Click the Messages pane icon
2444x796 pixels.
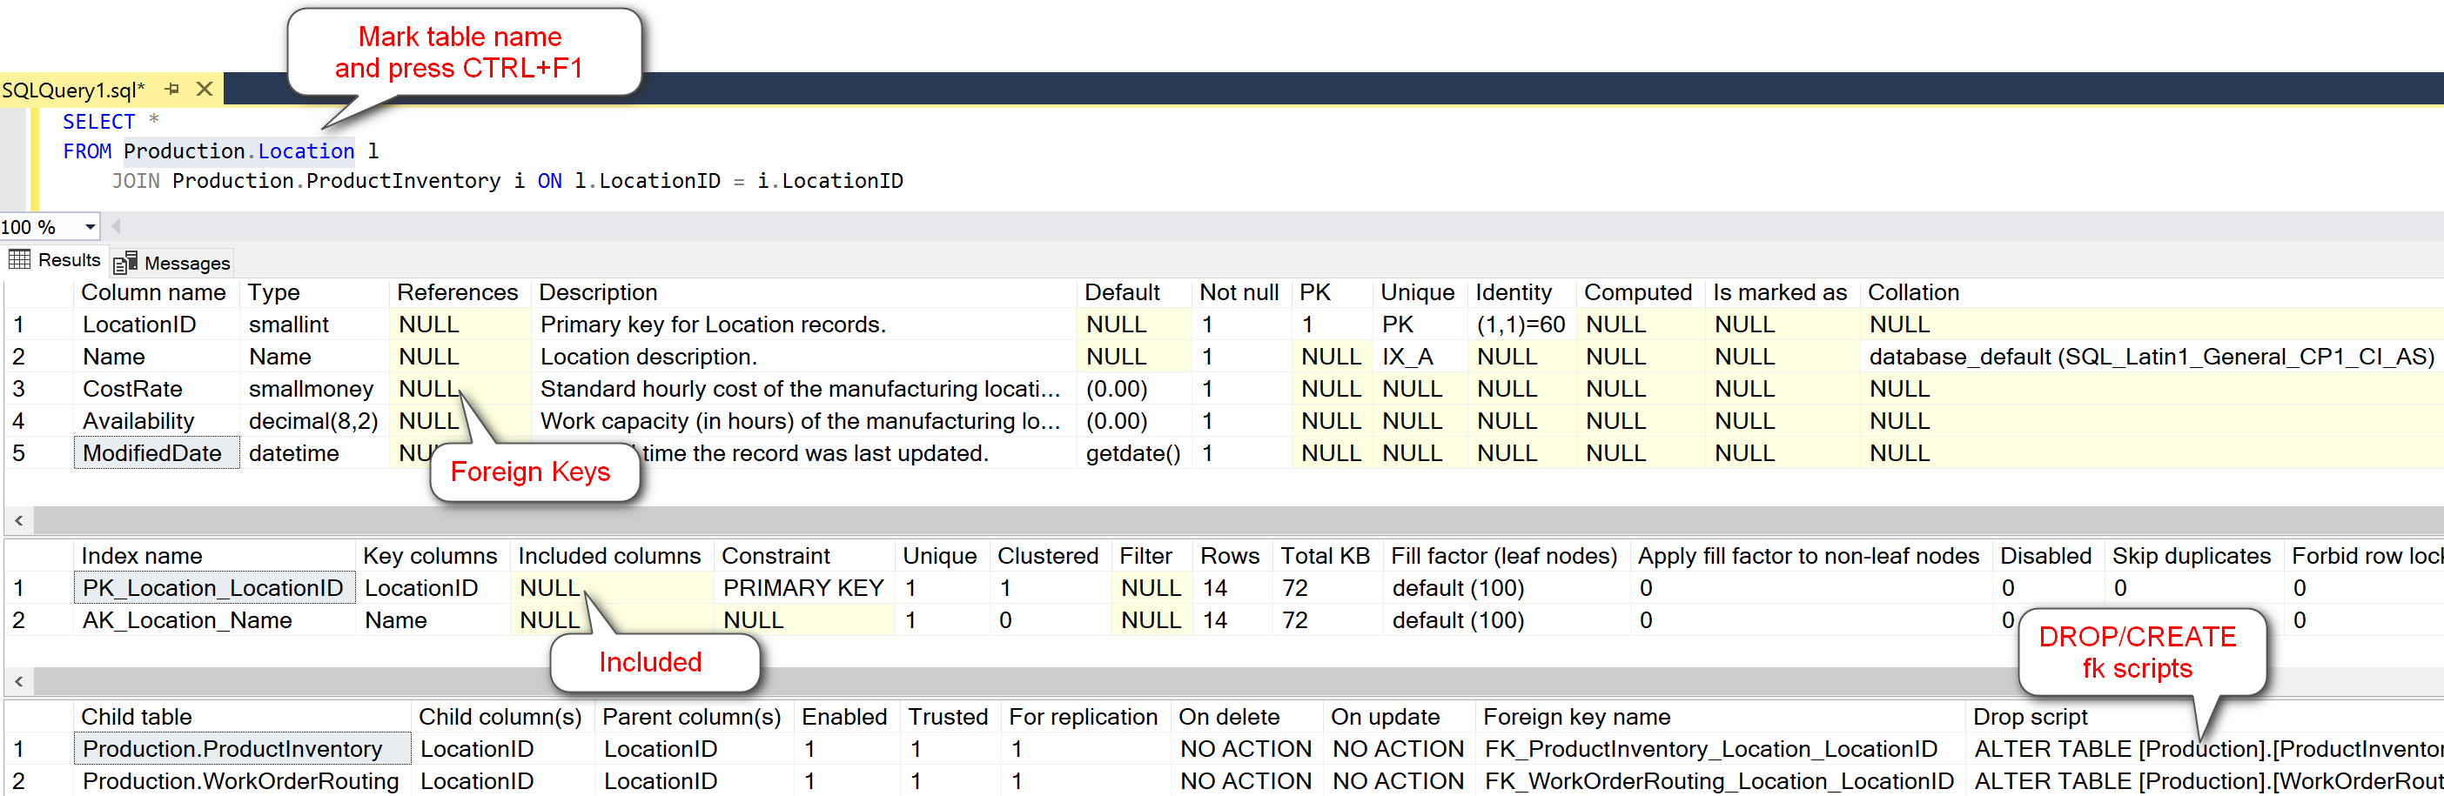click(x=124, y=262)
